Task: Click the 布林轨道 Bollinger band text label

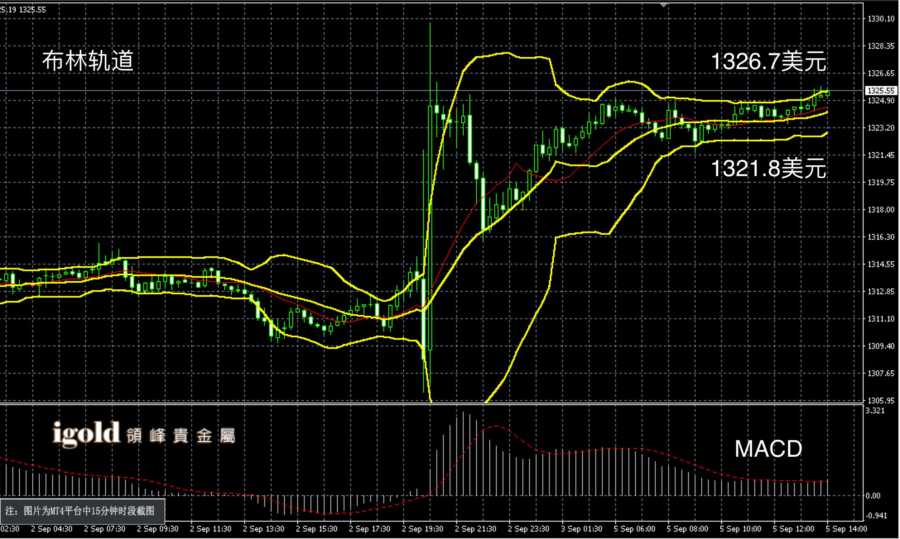Action: tap(87, 61)
